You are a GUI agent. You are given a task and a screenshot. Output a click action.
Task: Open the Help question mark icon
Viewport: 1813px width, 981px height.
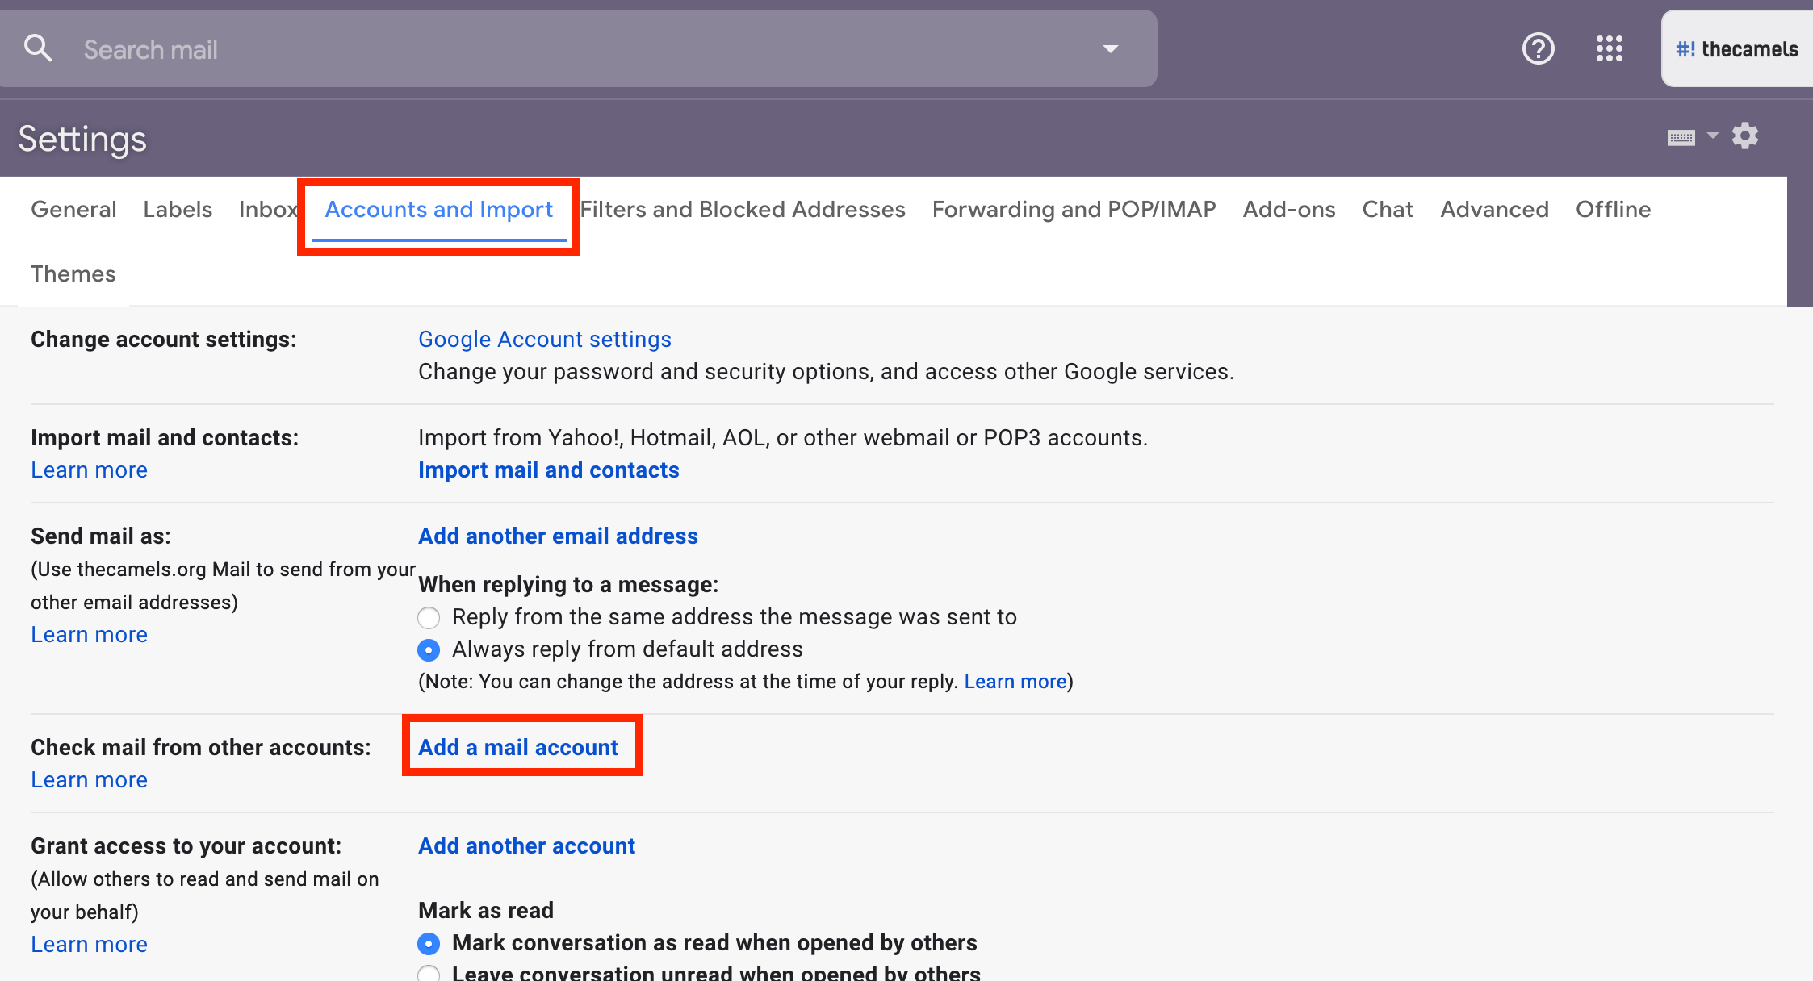(x=1538, y=48)
